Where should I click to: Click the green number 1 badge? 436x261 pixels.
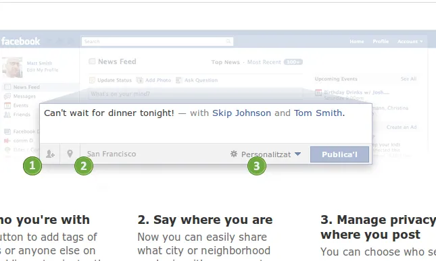[32, 166]
